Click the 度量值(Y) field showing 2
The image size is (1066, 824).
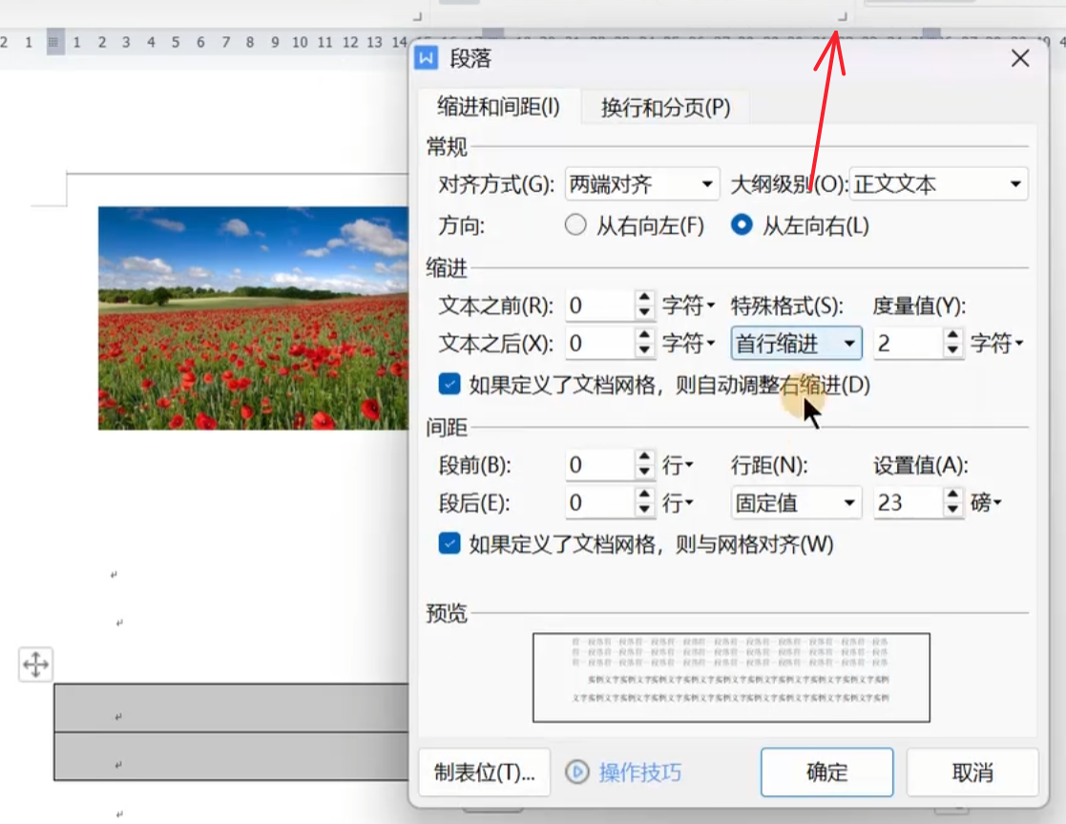coord(908,344)
